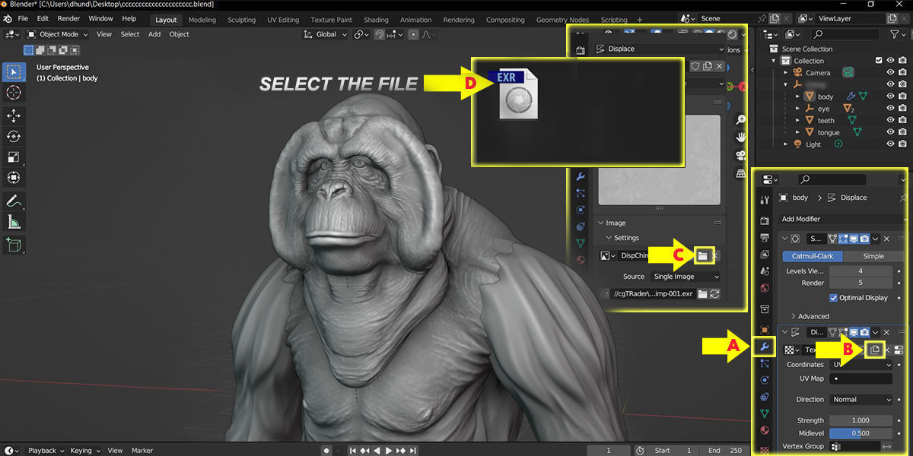Open the Direction Normal dropdown
Image resolution: width=913 pixels, height=456 pixels.
[x=861, y=399]
